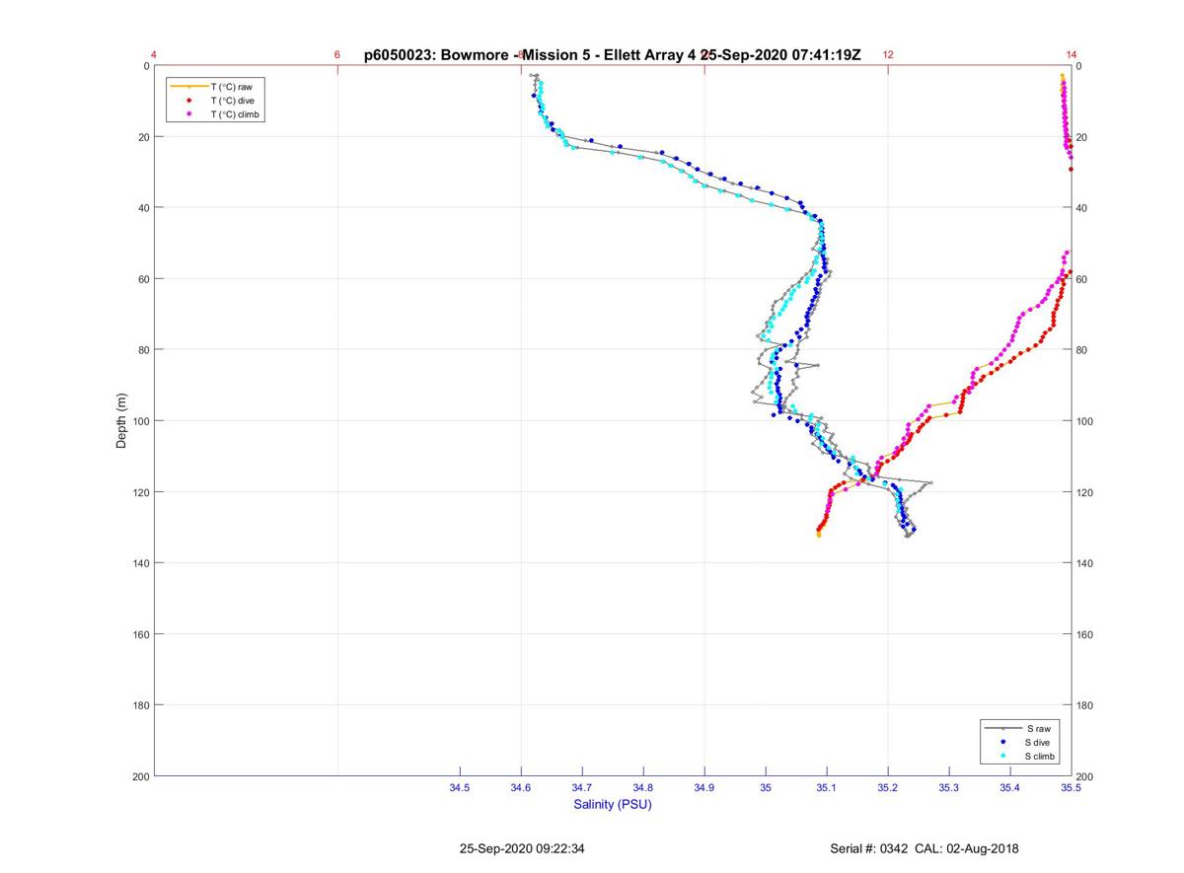Click the 'CAL: 02-Aug-2018' calibration date
This screenshot has width=1184, height=873.
tap(969, 848)
